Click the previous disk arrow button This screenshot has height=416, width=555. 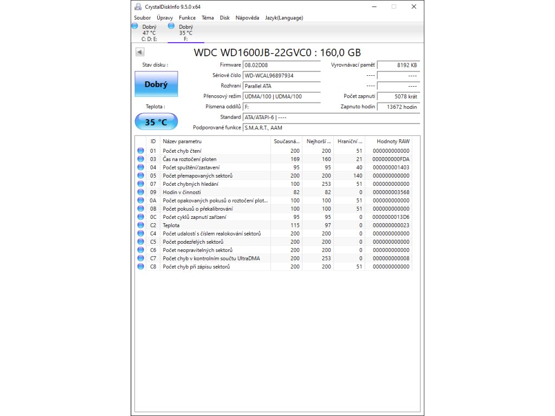click(x=140, y=52)
